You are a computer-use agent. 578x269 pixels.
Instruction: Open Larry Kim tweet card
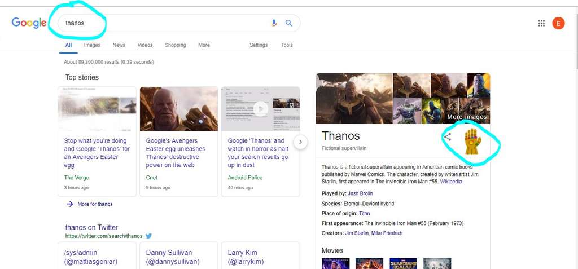261,255
